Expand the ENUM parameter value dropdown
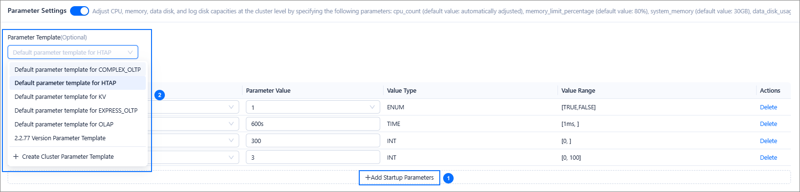Image resolution: width=800 pixels, height=192 pixels. coord(313,107)
